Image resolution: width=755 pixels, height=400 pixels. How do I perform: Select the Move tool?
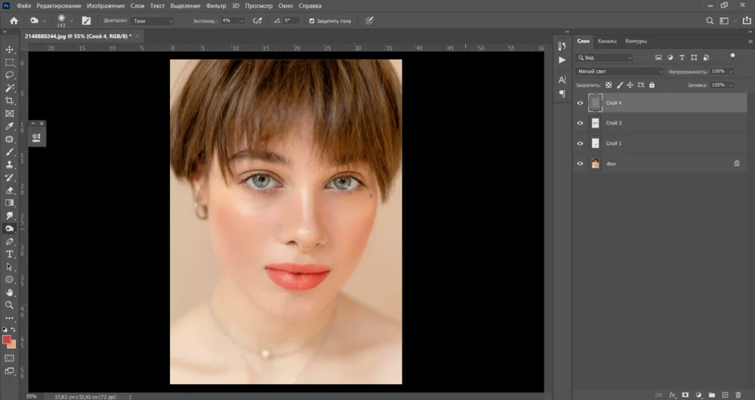[10, 49]
